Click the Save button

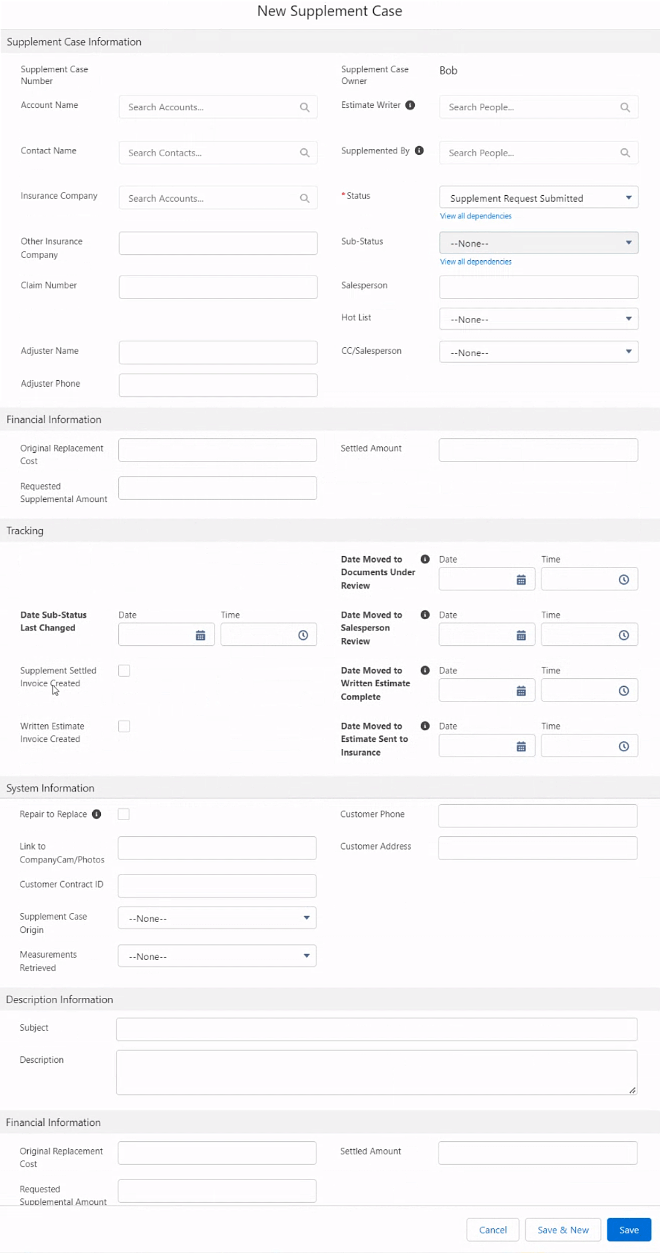[x=629, y=1229]
